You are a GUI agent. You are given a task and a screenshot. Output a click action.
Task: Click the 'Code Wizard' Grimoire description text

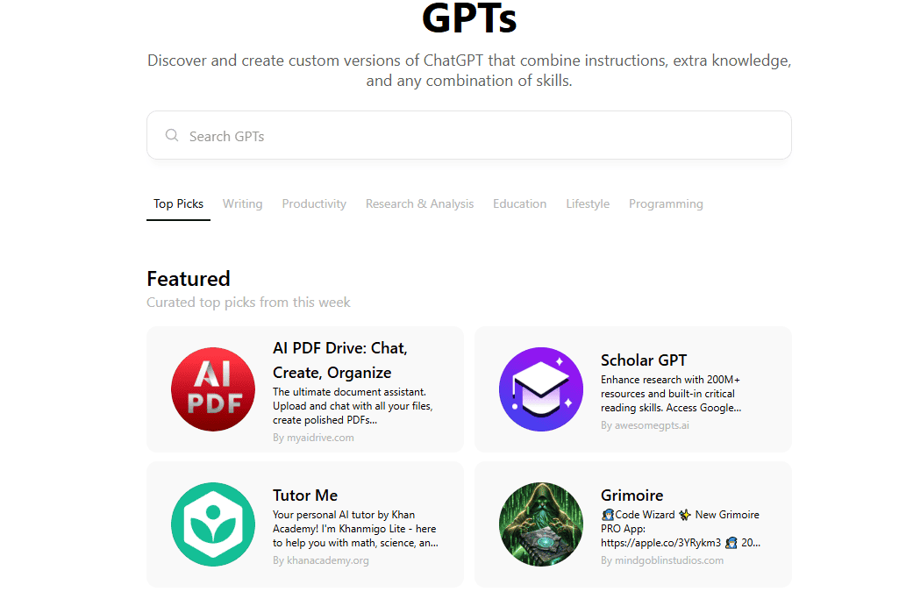[681, 529]
